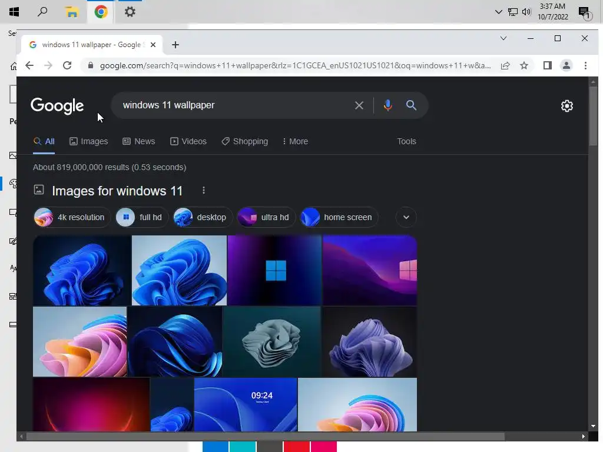603x452 pixels.
Task: Open taskbar search magnifier
Action: pos(42,12)
